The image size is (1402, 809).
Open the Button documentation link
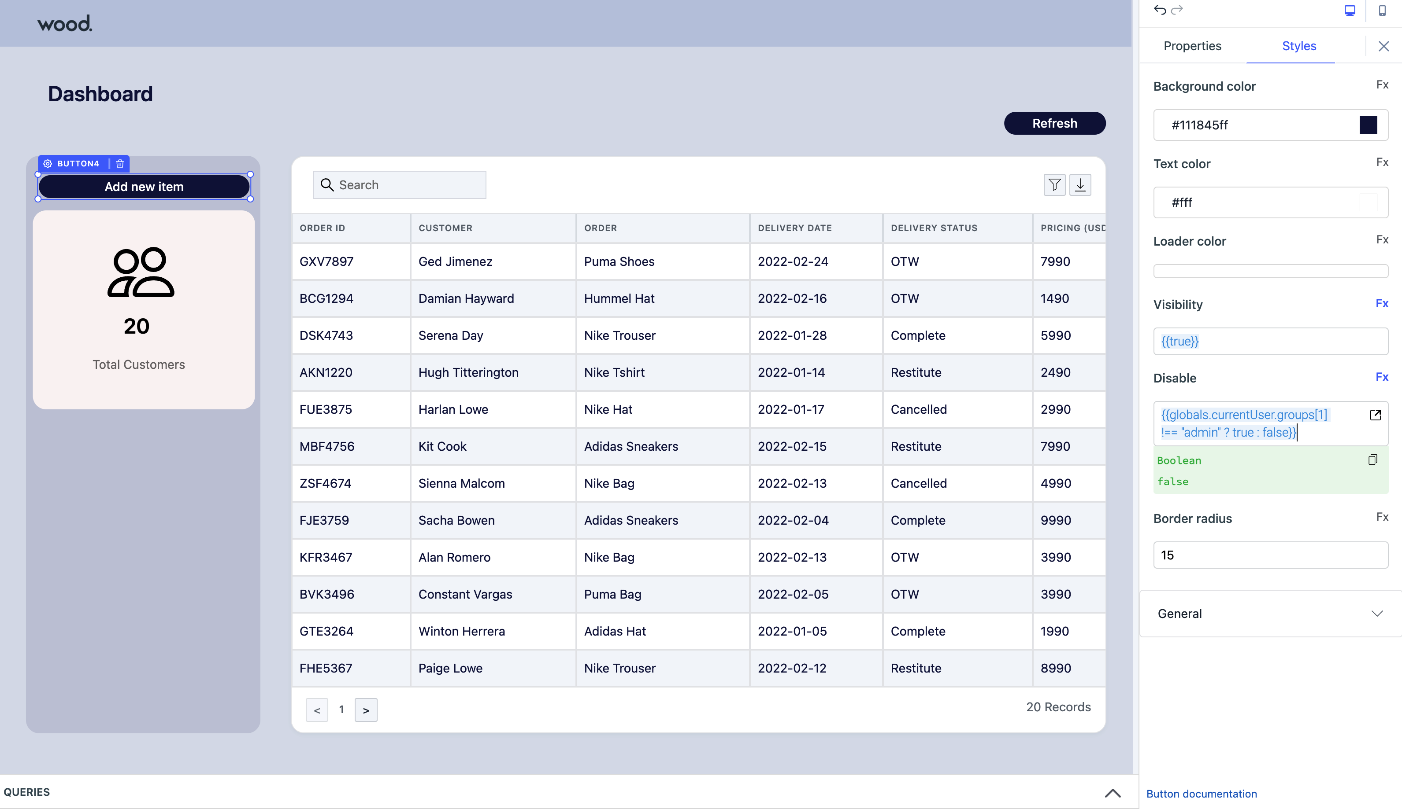[1201, 794]
